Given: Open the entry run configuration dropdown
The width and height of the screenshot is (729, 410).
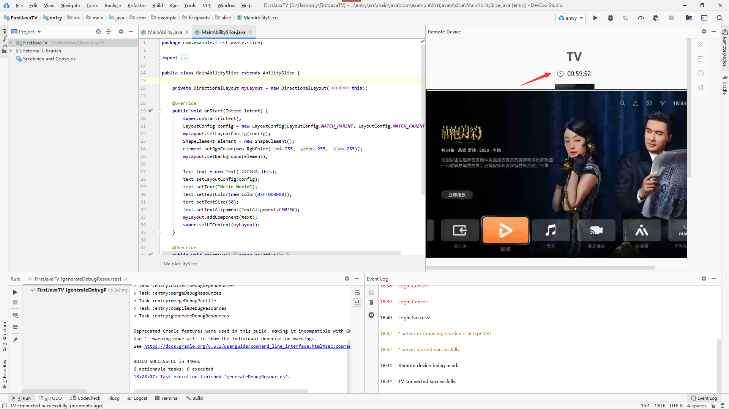Looking at the screenshot, I should point(571,18).
